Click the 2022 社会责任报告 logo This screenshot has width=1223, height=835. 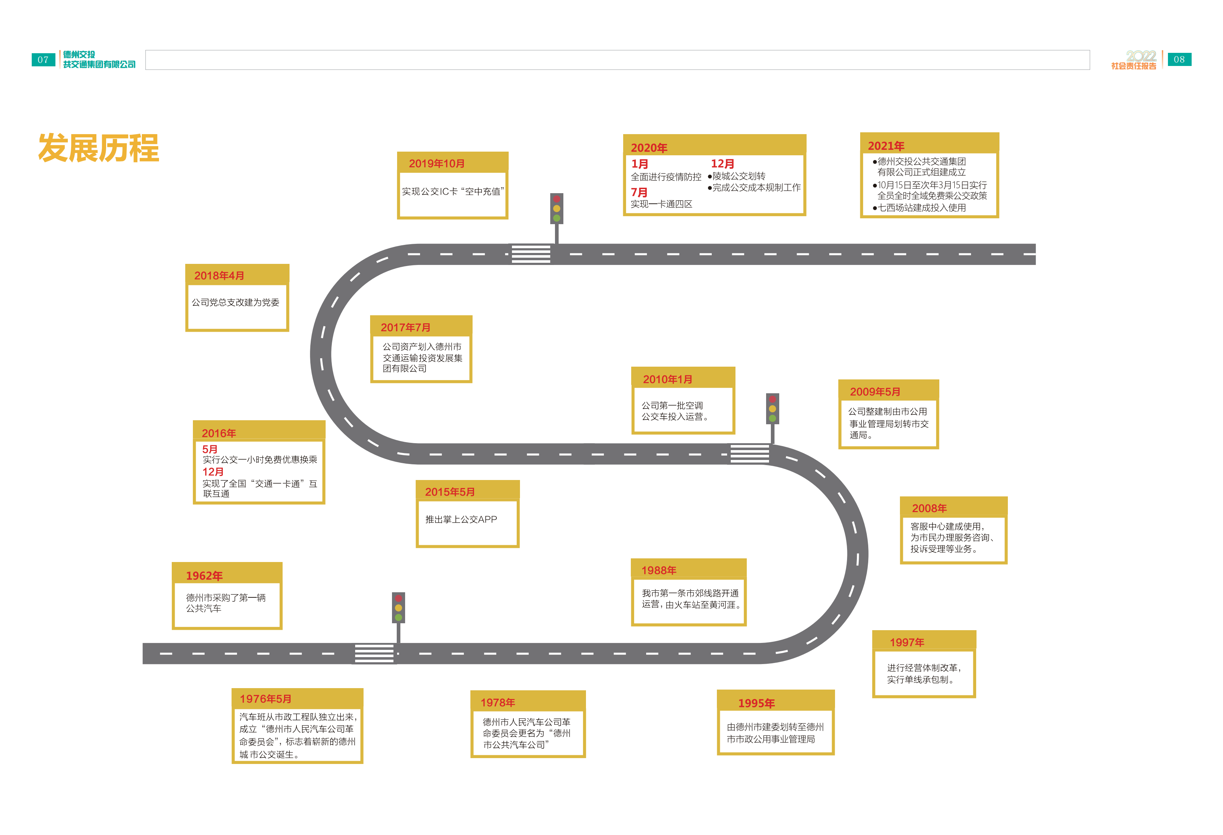click(1134, 59)
